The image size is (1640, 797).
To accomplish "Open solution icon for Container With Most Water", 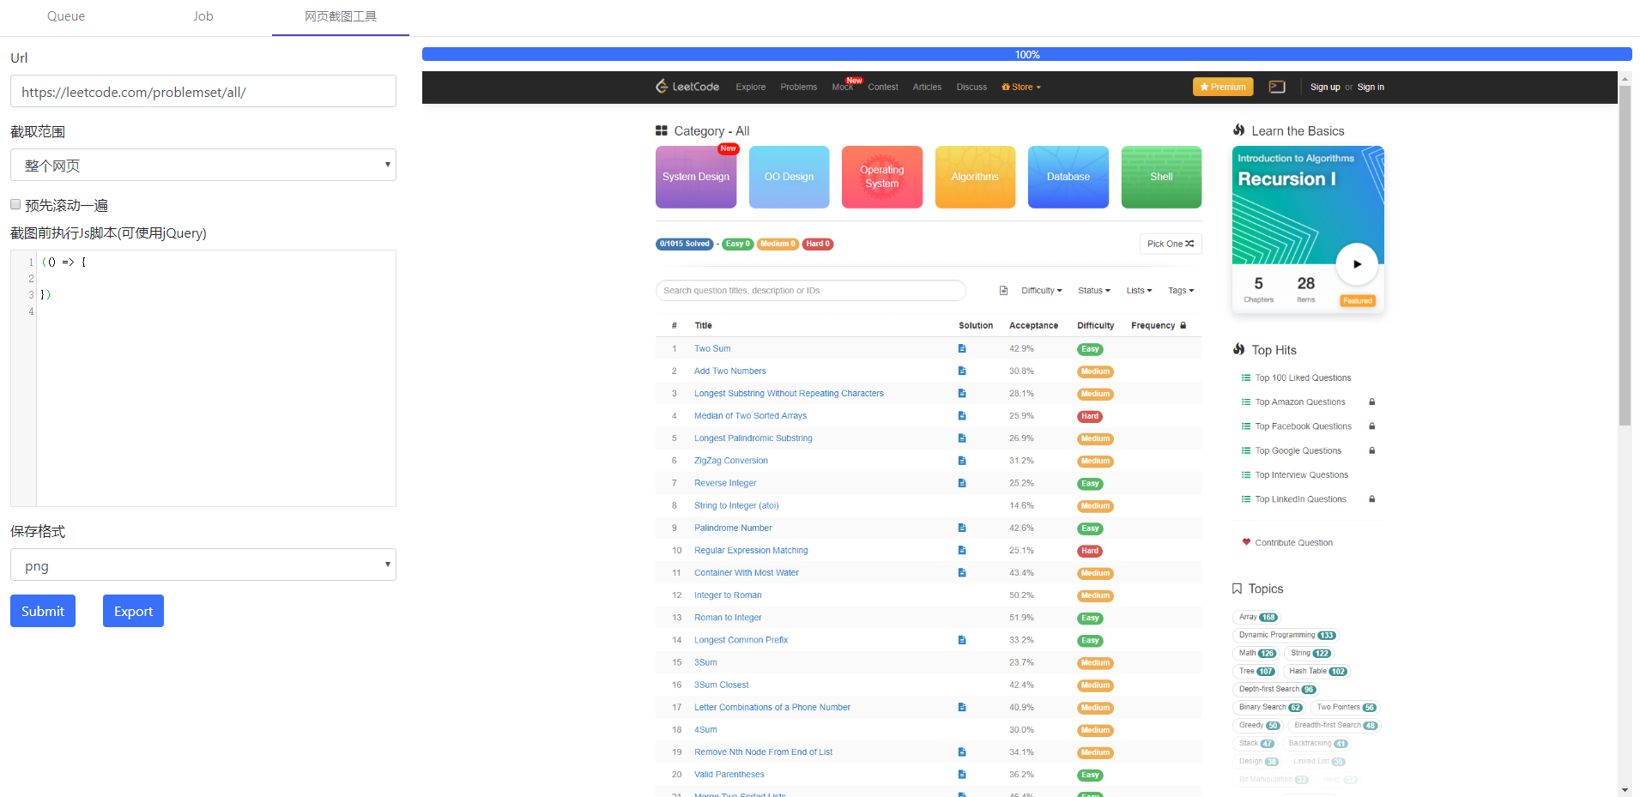I will [962, 572].
